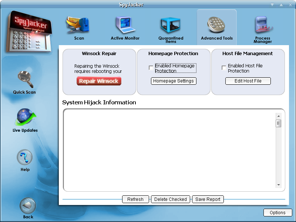
Task: Click the SpyJacker keypad logo
Action: click(x=29, y=32)
